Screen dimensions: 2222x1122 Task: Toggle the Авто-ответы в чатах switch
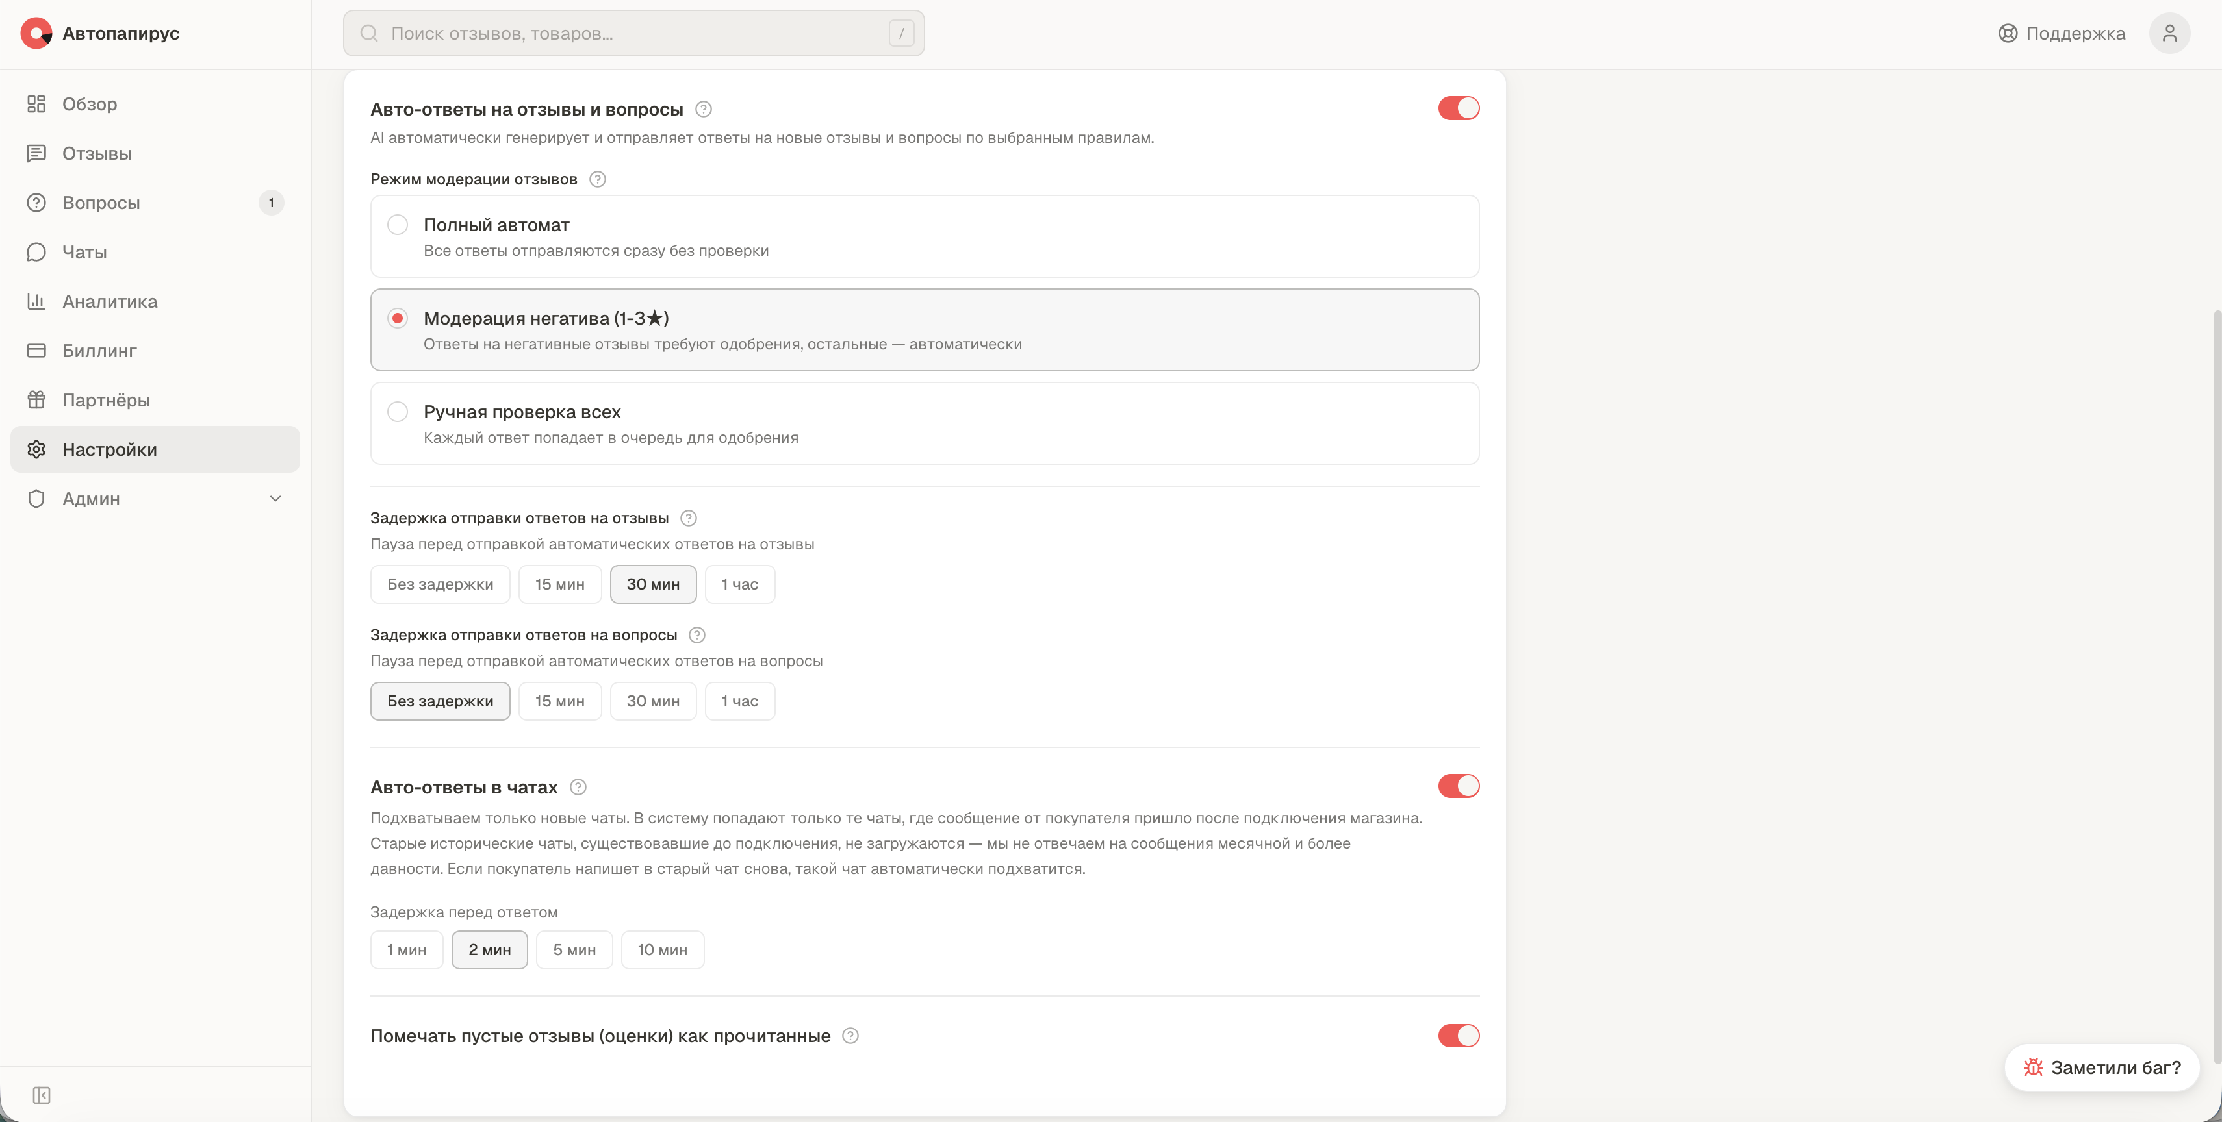point(1459,786)
